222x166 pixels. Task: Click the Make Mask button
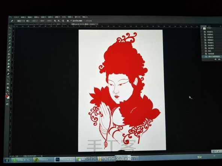coord(42,21)
